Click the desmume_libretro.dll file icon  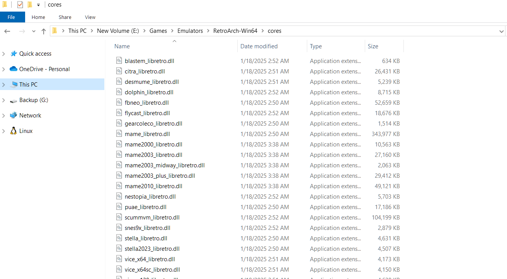pos(119,82)
